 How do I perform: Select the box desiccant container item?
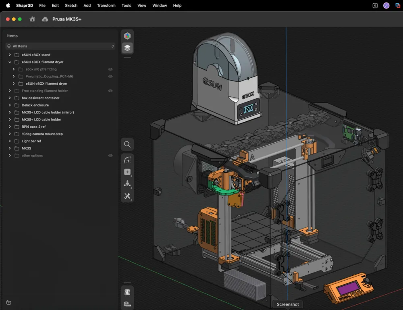point(41,98)
